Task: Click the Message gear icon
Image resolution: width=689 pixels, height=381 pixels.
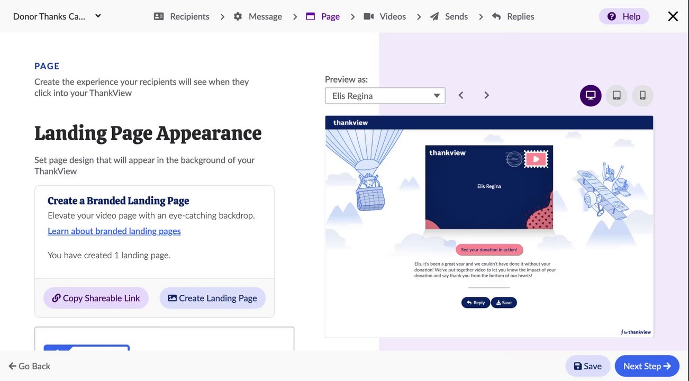Action: coord(238,16)
